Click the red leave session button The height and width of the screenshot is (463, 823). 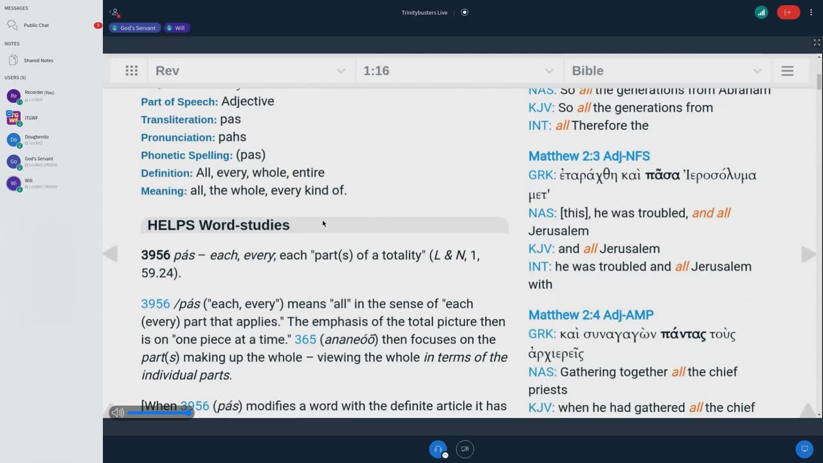click(x=788, y=12)
